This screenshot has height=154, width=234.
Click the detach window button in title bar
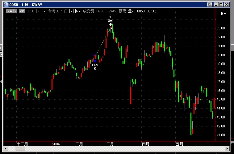coord(210,5)
